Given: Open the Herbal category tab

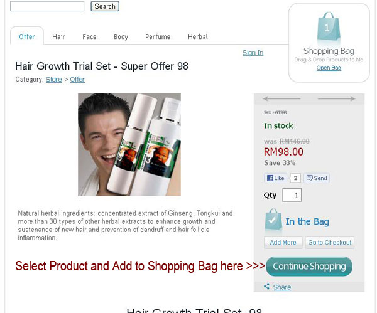Looking at the screenshot, I should click(x=198, y=37).
